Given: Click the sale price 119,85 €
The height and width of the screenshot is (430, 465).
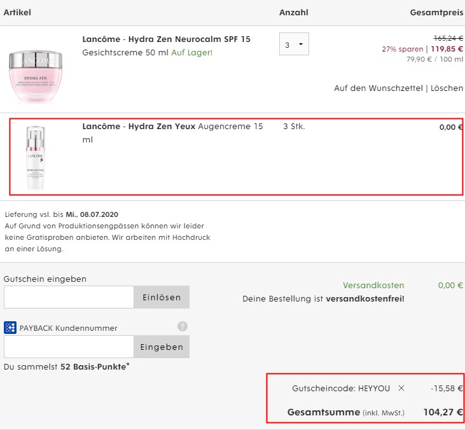Looking at the screenshot, I should tap(447, 48).
